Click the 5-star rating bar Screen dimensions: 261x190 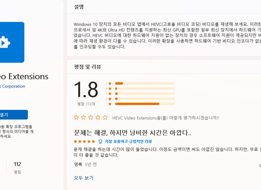tap(145, 83)
